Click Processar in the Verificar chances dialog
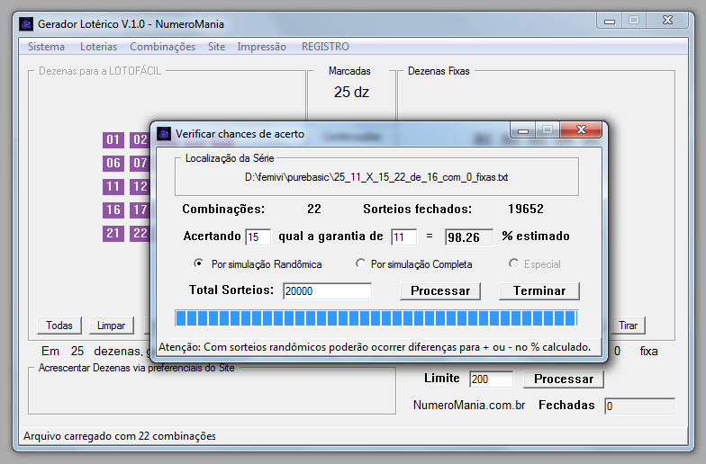 440,291
